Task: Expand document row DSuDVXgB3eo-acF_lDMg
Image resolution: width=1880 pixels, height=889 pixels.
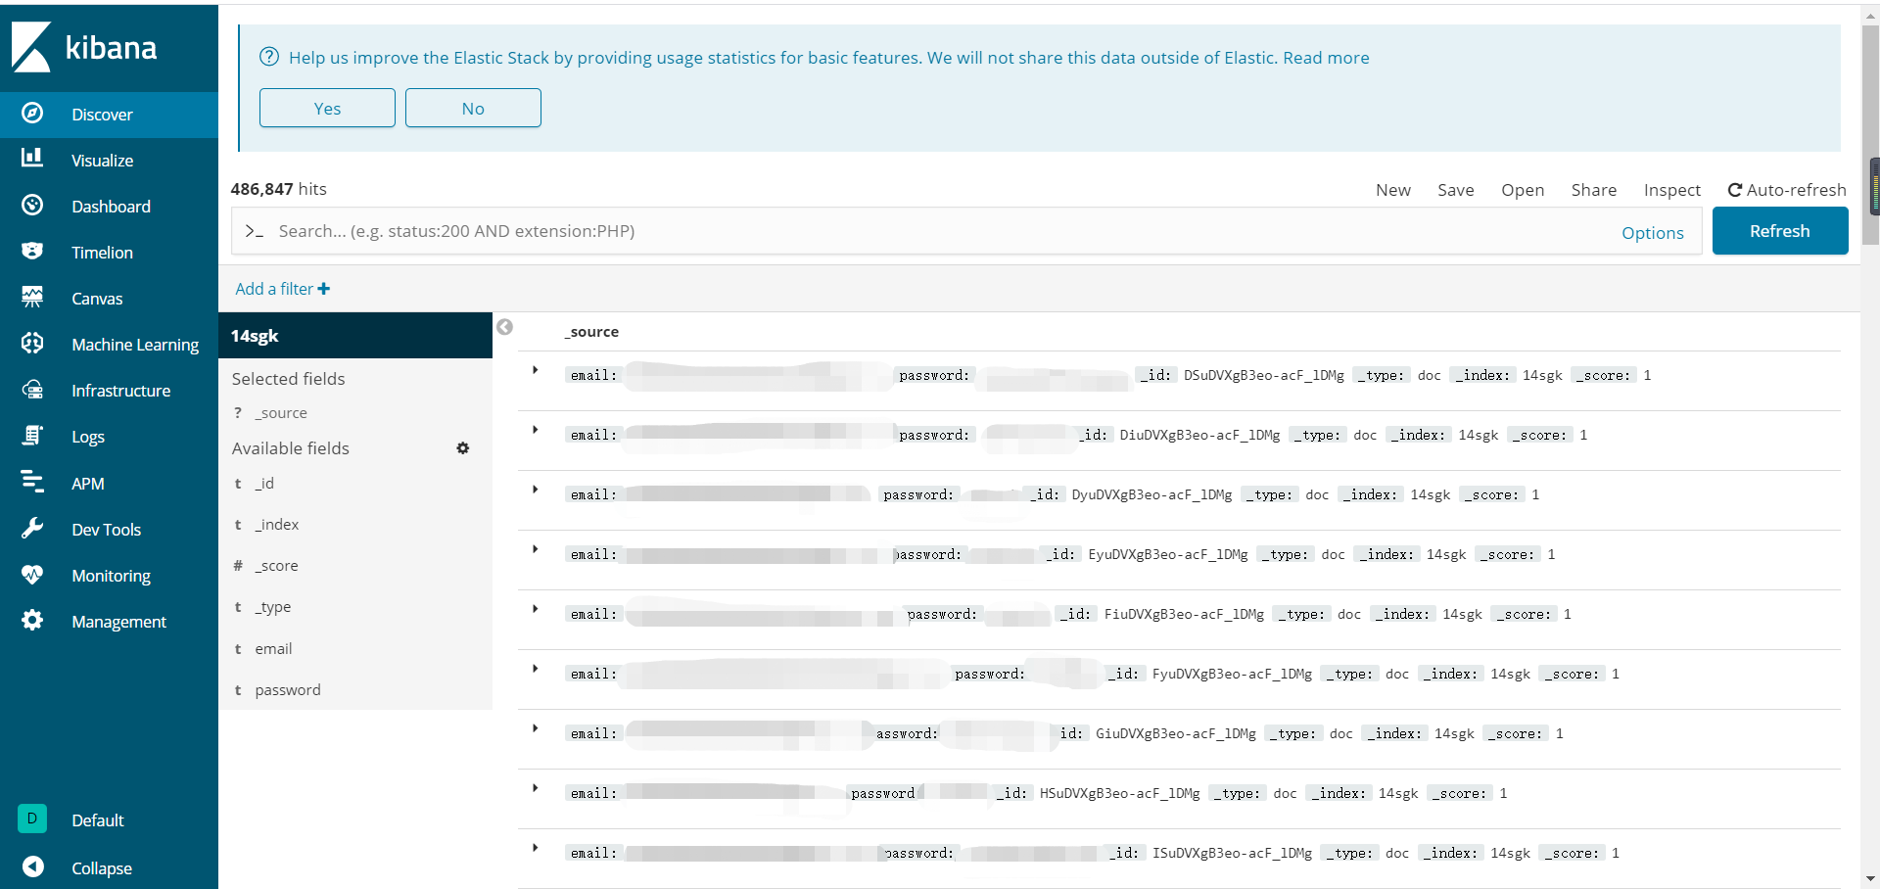Action: coord(536,370)
